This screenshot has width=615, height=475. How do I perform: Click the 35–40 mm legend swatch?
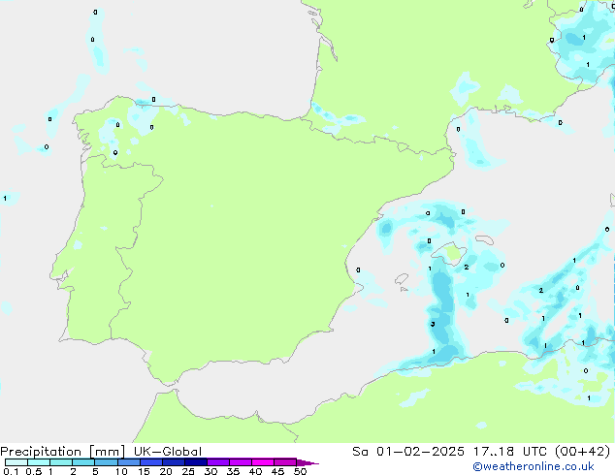click(x=240, y=462)
